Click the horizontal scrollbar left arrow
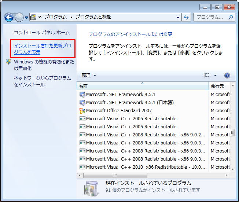 pos(80,175)
